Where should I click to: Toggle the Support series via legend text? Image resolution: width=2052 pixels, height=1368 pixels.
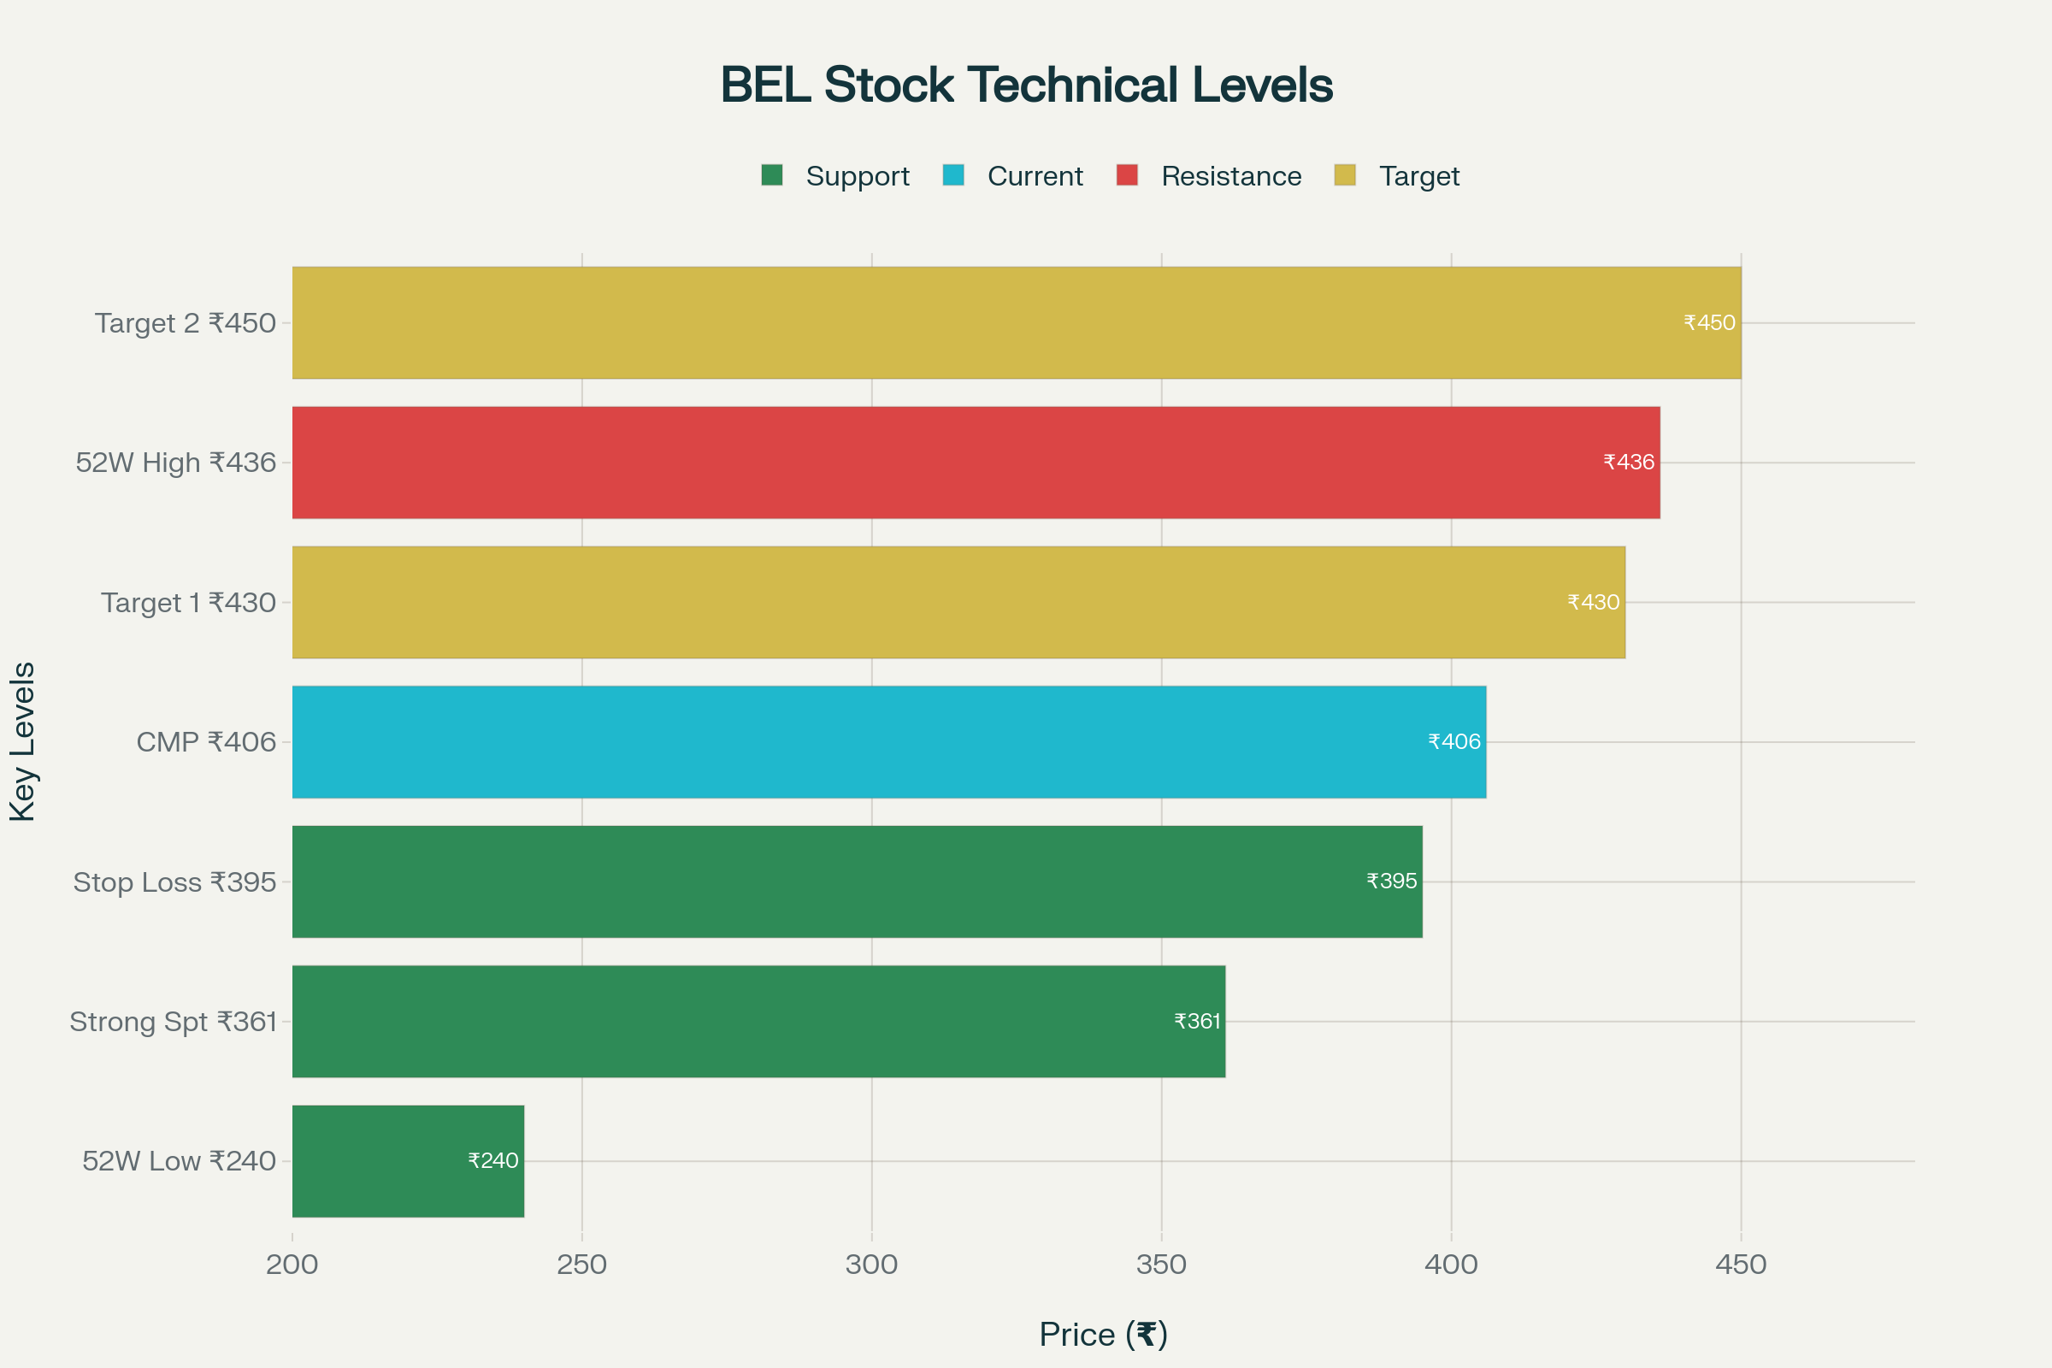[x=857, y=176]
